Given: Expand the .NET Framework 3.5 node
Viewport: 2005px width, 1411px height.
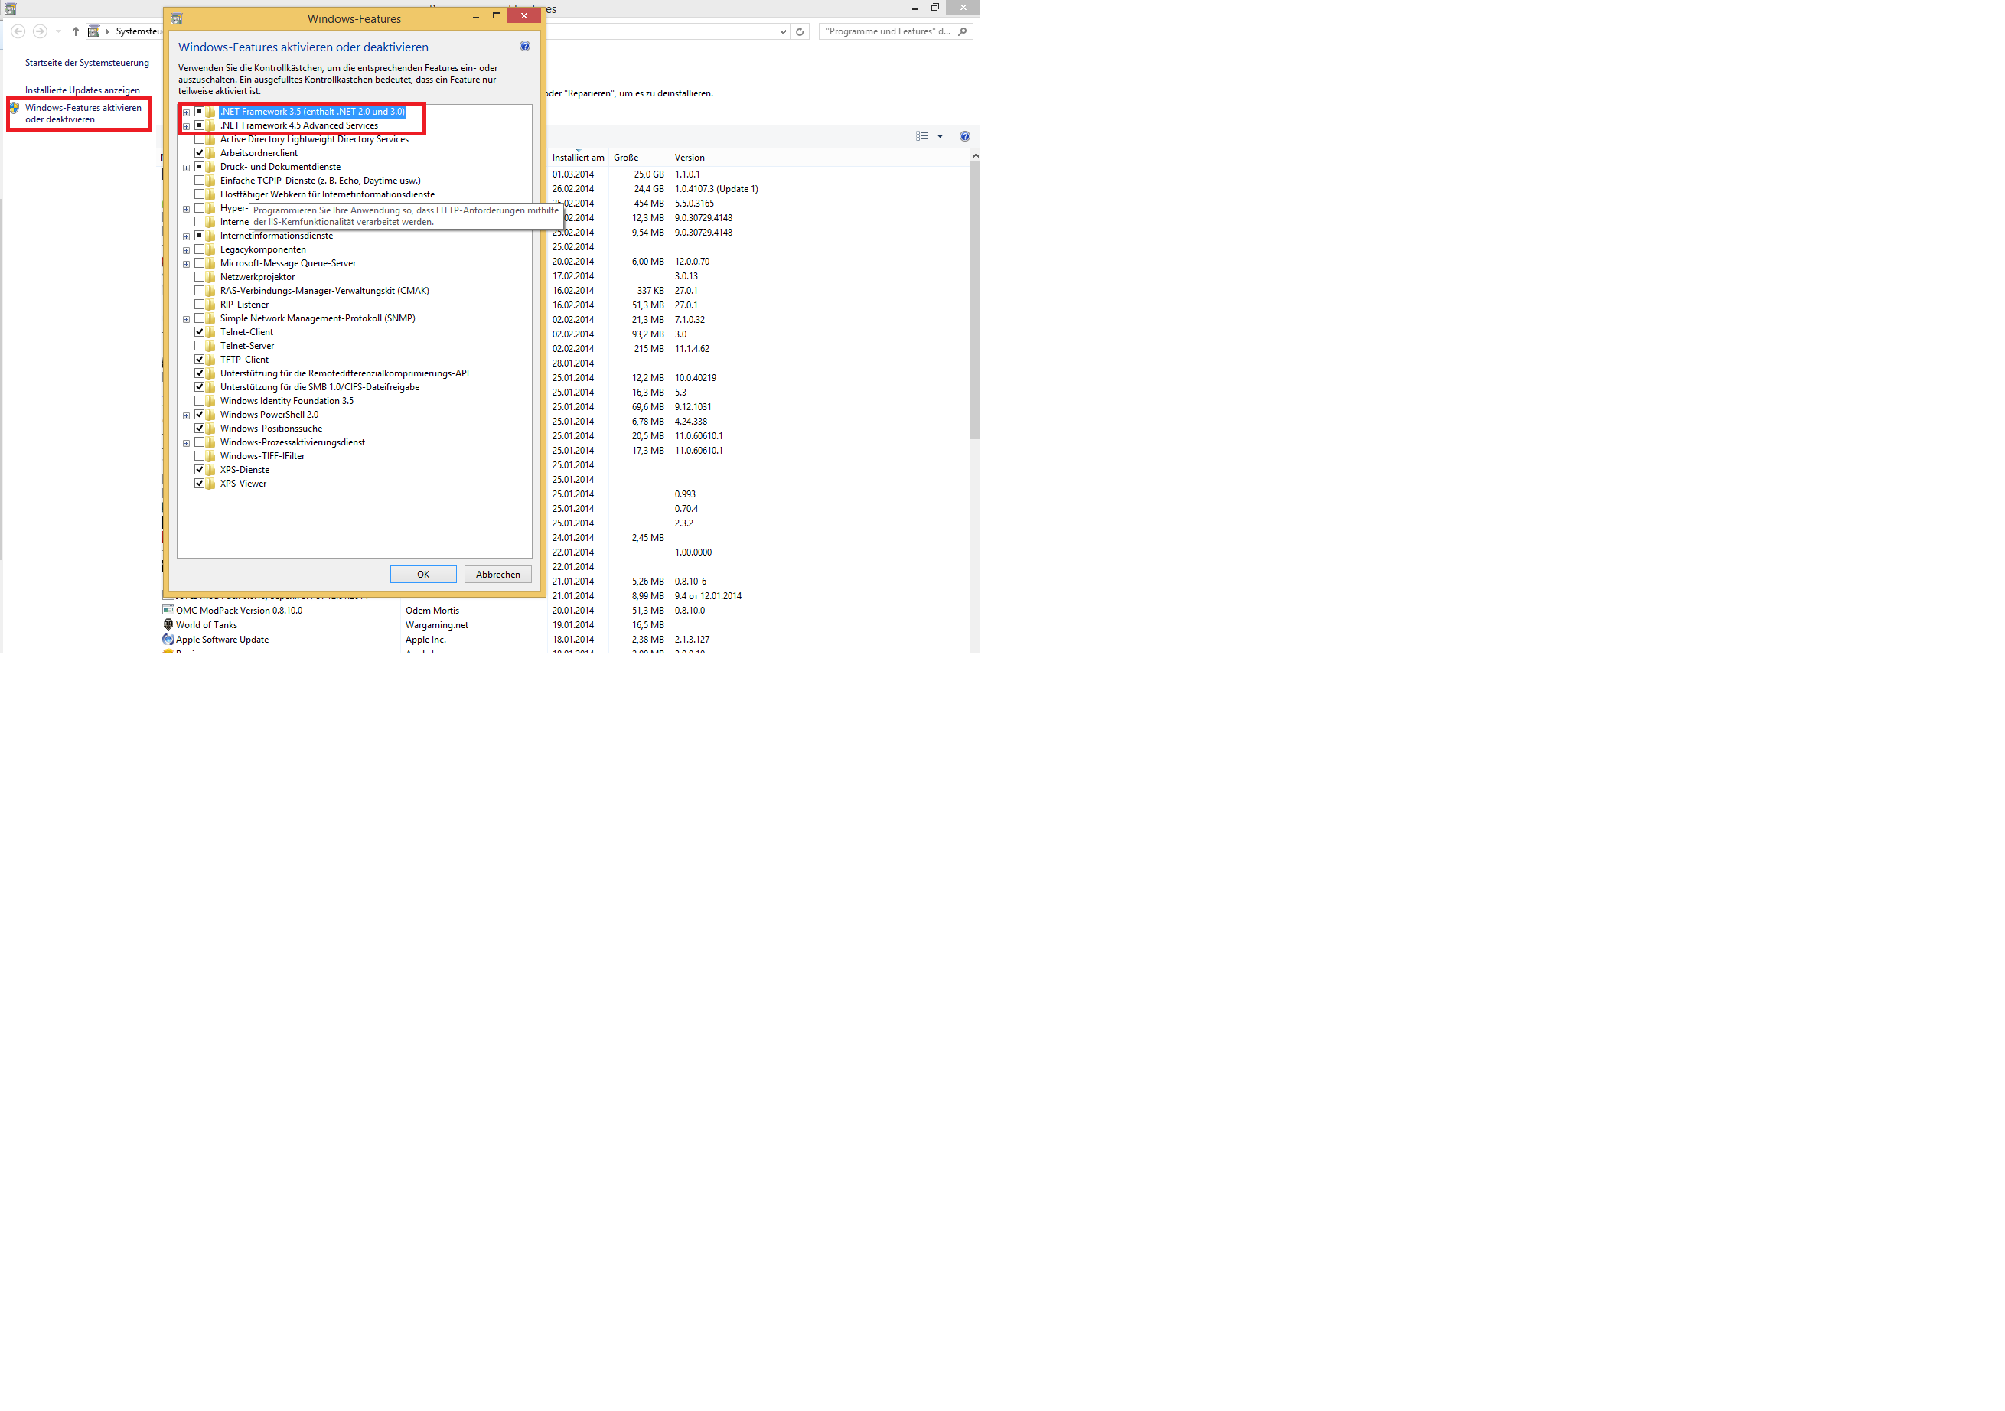Looking at the screenshot, I should 186,112.
